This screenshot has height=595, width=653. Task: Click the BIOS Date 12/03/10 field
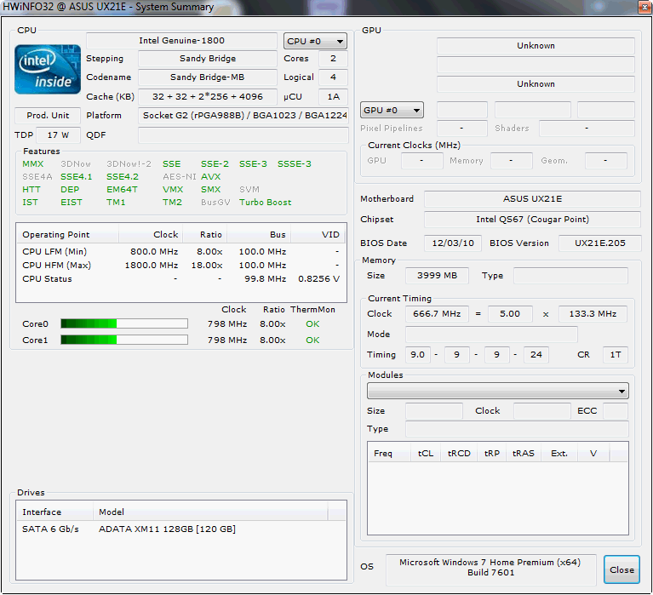[453, 243]
